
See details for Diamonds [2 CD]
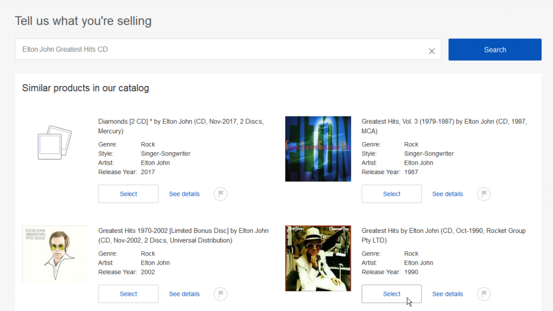pos(184,194)
